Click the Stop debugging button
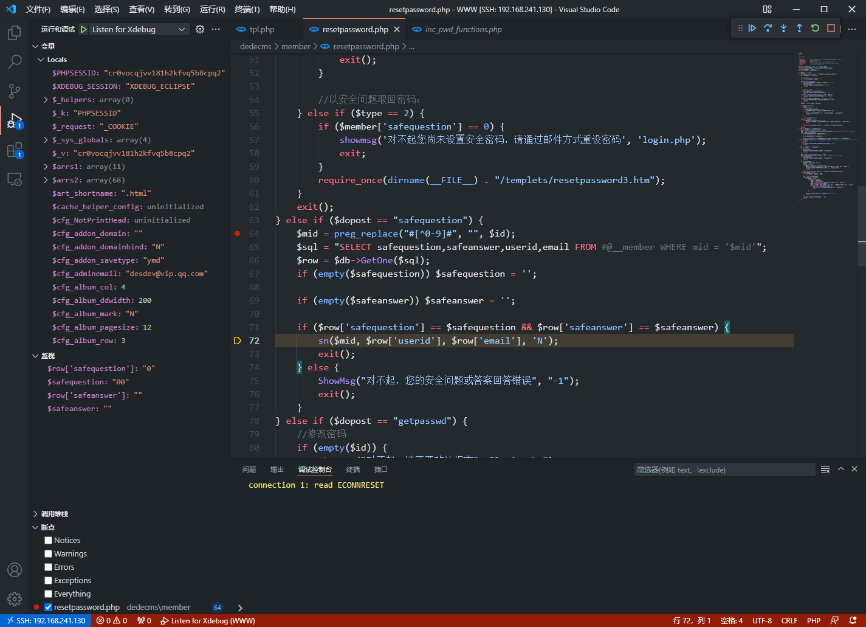The width and height of the screenshot is (866, 627). click(x=831, y=29)
